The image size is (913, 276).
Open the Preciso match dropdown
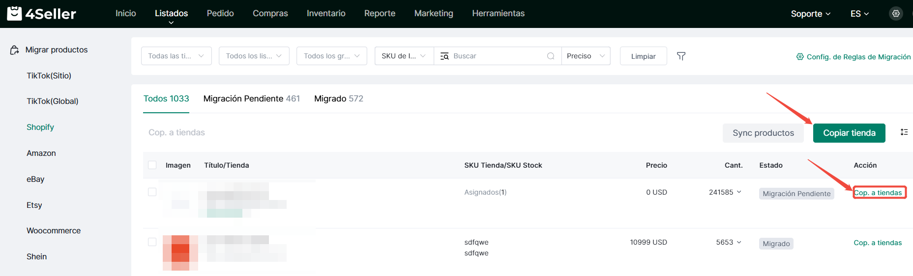(586, 56)
